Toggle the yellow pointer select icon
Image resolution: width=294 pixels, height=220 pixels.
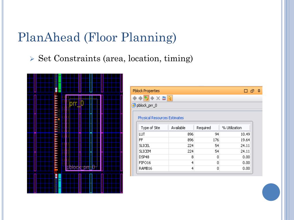tap(170, 98)
